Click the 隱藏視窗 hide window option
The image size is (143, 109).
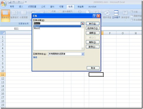tap(136, 16)
